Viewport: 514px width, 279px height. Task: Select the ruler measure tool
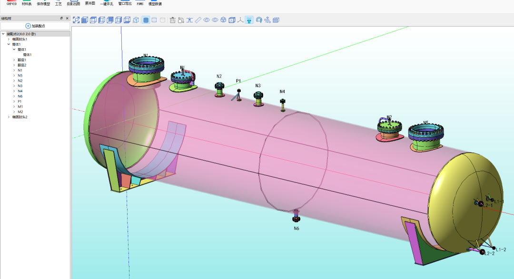198,20
